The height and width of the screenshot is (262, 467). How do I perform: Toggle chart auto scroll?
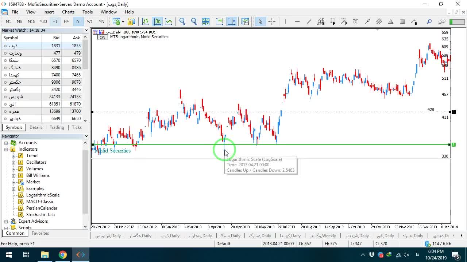[x=220, y=21]
